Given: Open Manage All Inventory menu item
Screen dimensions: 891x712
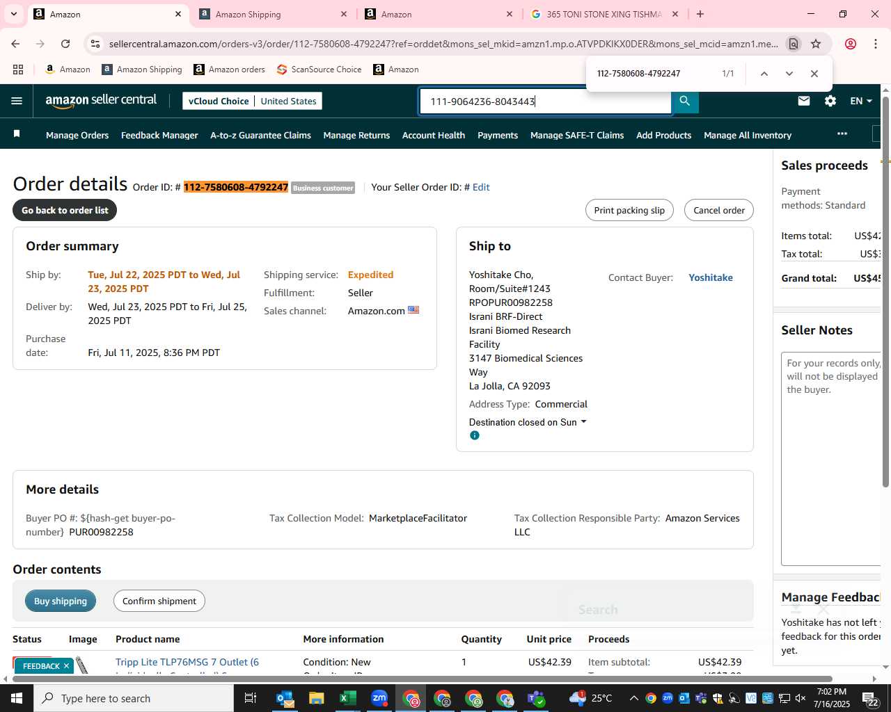Looking at the screenshot, I should tap(748, 135).
